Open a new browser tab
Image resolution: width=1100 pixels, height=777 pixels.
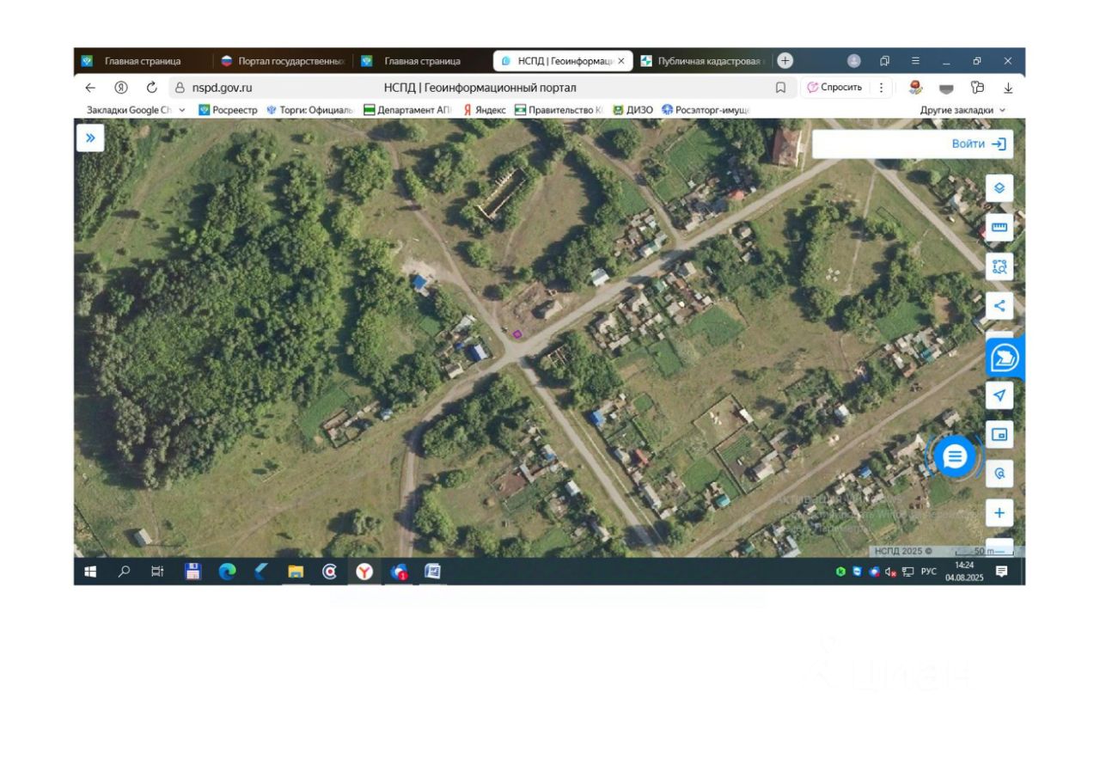click(785, 60)
